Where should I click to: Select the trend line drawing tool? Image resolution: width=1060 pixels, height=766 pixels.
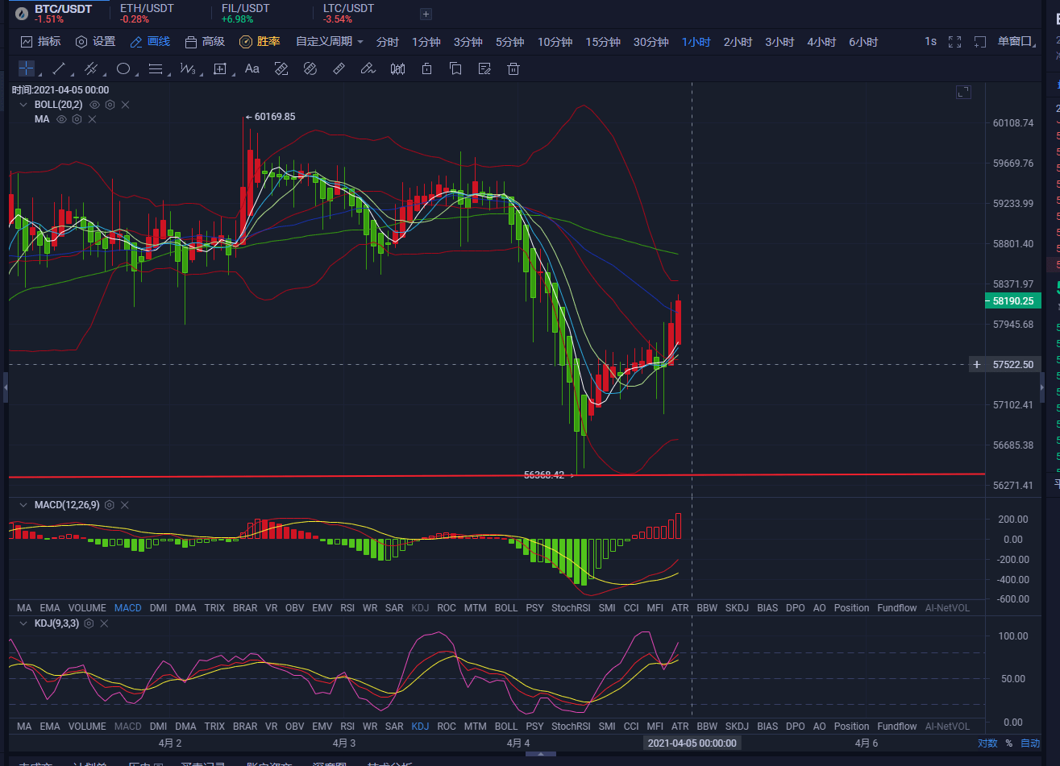click(59, 68)
